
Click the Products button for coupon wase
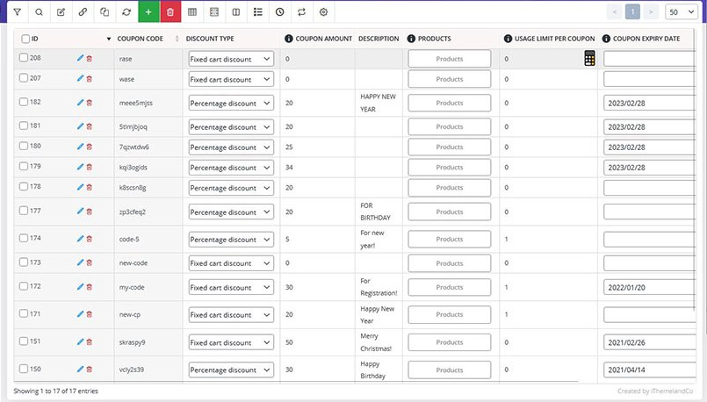[449, 79]
